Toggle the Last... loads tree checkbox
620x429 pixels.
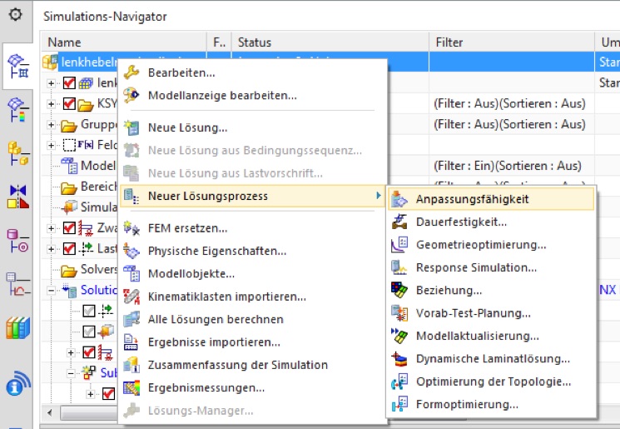coord(70,249)
